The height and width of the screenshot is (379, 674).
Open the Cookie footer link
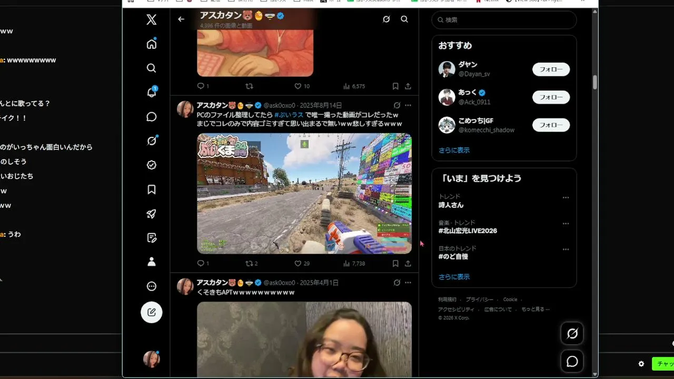tap(510, 300)
